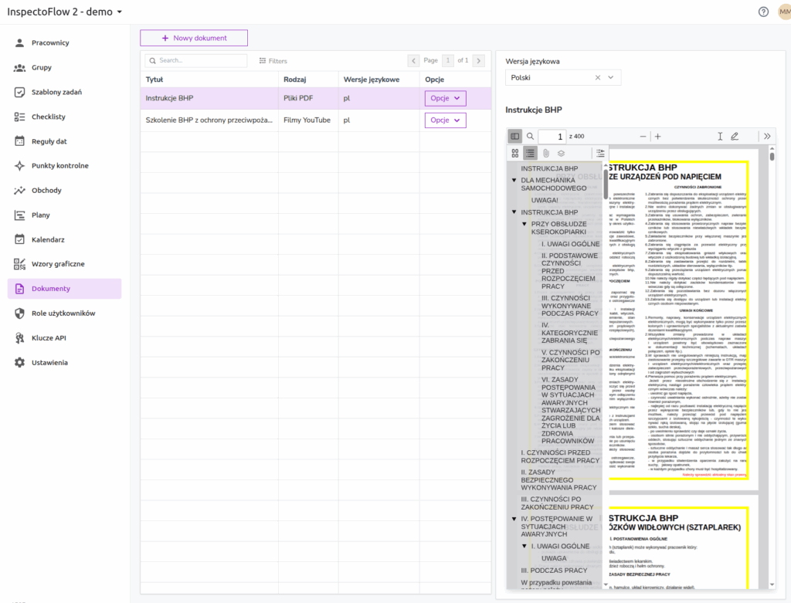Activate the PDF draw pen tool
791x603 pixels.
(x=735, y=136)
